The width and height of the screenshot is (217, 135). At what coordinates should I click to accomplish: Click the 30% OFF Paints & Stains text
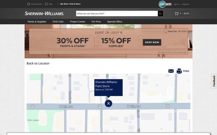pos(73,43)
